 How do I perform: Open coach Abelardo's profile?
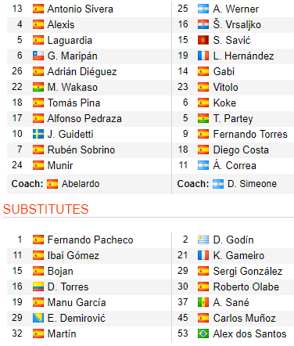coord(81,184)
